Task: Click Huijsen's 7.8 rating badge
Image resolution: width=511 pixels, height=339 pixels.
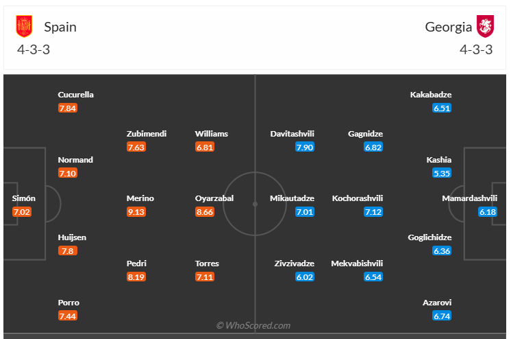Action: click(x=66, y=251)
